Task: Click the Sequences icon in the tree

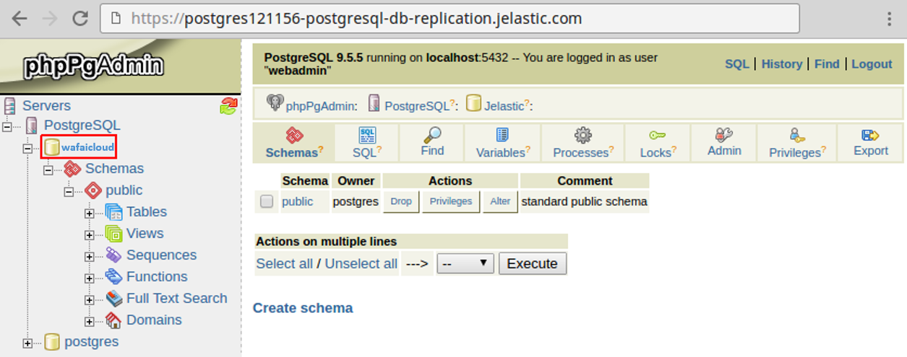Action: pos(114,255)
